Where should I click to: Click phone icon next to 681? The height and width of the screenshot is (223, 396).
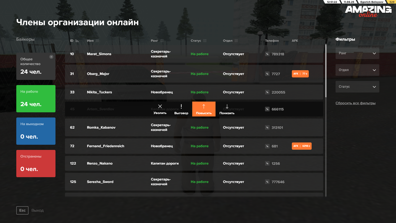267,146
